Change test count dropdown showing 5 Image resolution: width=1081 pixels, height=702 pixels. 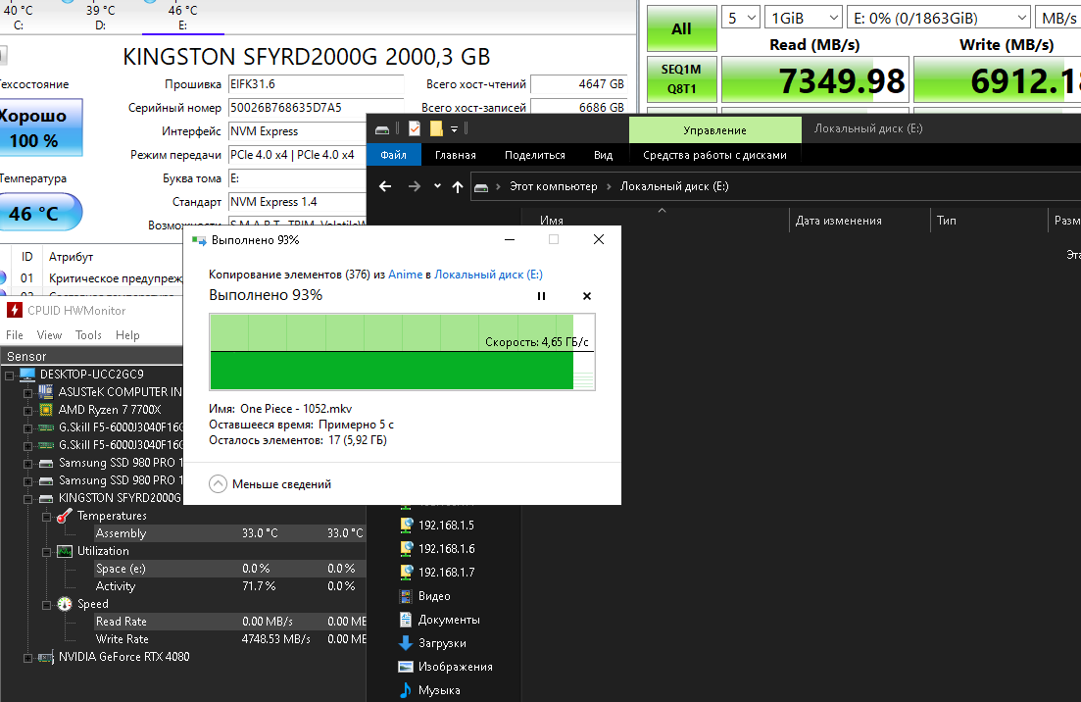(740, 18)
